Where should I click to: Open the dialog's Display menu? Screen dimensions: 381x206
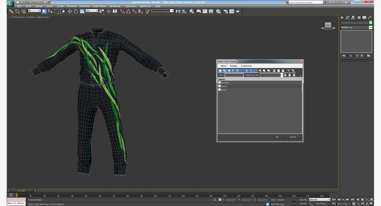click(233, 66)
